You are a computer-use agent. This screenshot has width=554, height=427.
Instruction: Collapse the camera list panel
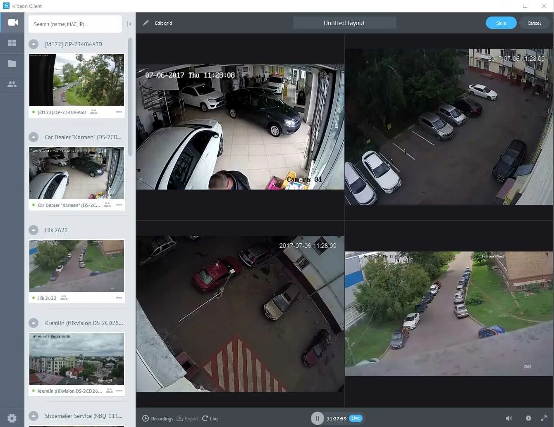[x=129, y=24]
